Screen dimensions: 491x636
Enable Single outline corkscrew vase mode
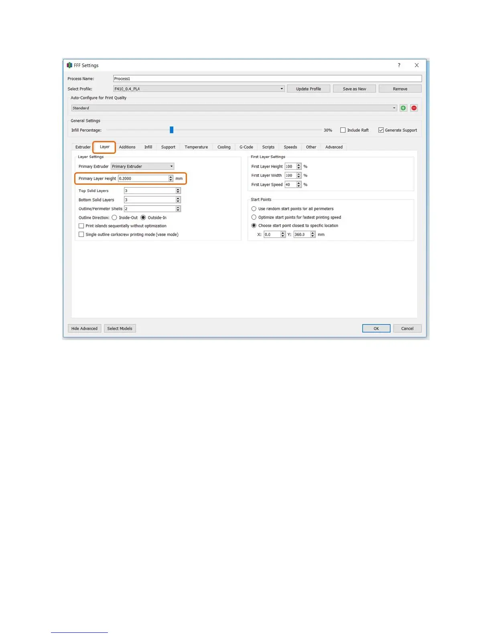pos(81,234)
